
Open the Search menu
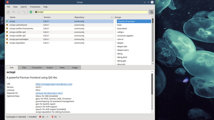(23, 7)
